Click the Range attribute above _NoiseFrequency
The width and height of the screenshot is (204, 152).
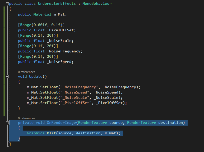(x=38, y=46)
